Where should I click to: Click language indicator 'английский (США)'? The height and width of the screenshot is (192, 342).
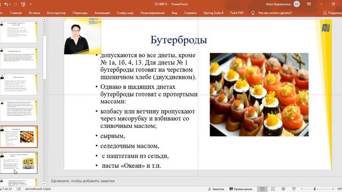[38, 189]
